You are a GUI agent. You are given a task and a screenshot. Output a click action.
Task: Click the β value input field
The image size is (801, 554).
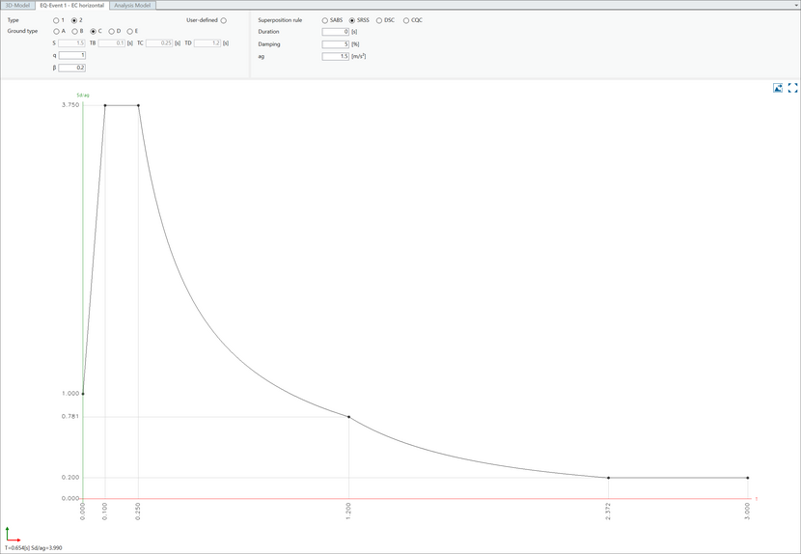72,68
